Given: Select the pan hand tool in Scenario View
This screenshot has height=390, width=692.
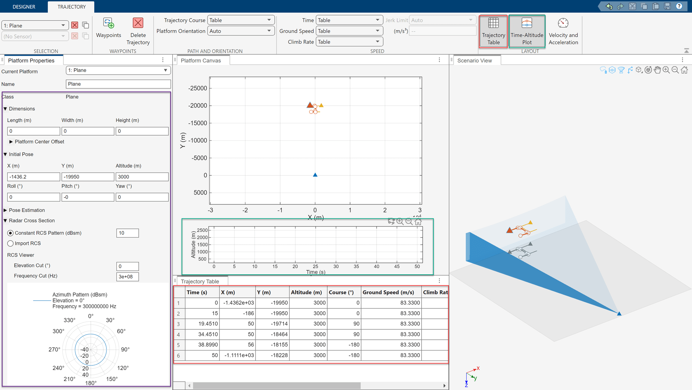Looking at the screenshot, I should [657, 70].
